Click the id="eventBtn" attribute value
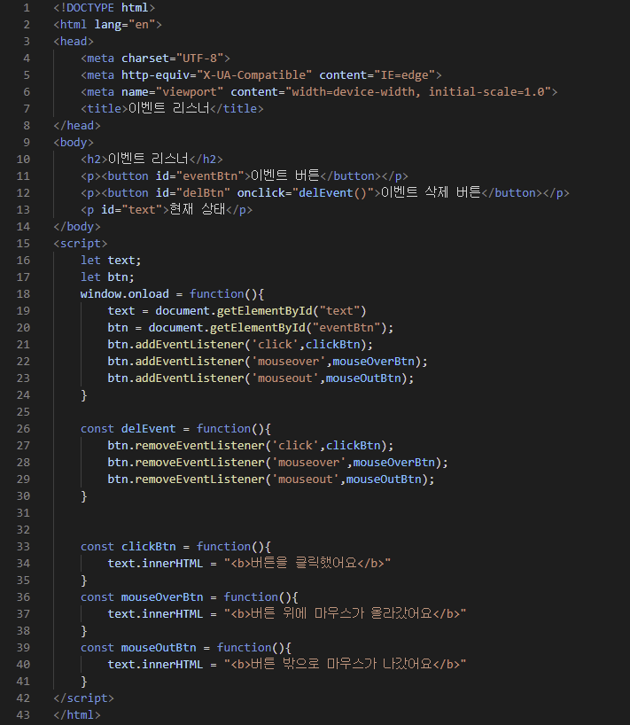Viewport: 630px width, 725px height. (210, 176)
